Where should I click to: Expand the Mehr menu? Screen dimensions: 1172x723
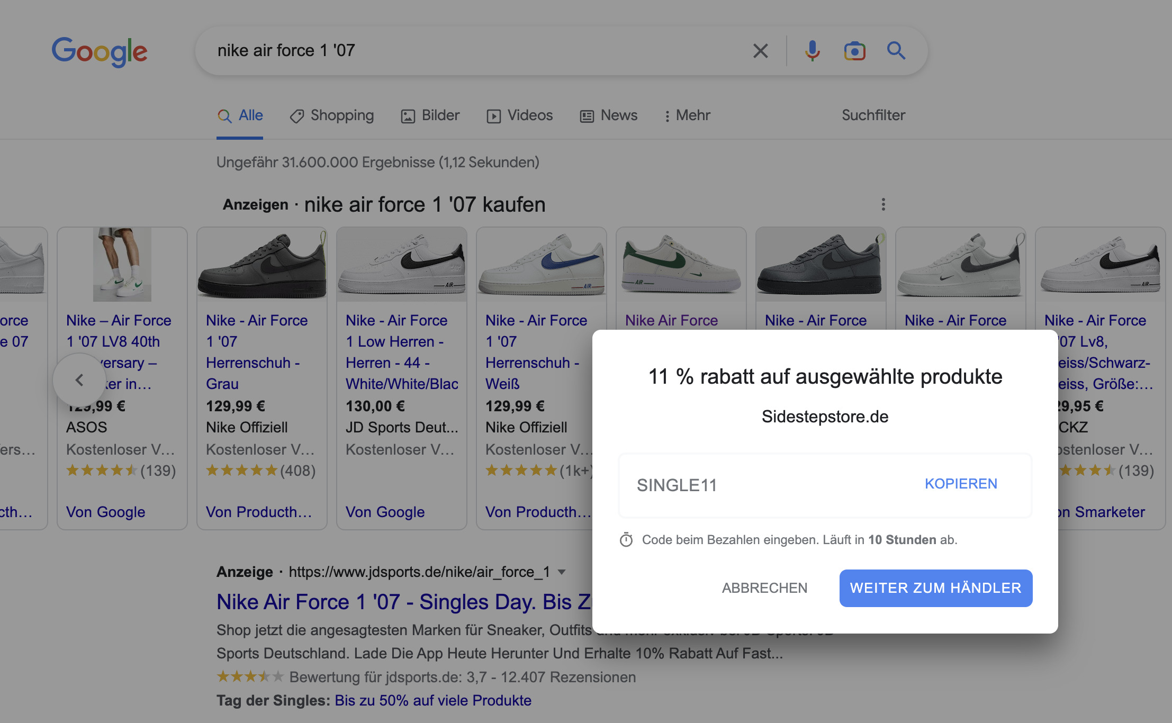point(687,115)
